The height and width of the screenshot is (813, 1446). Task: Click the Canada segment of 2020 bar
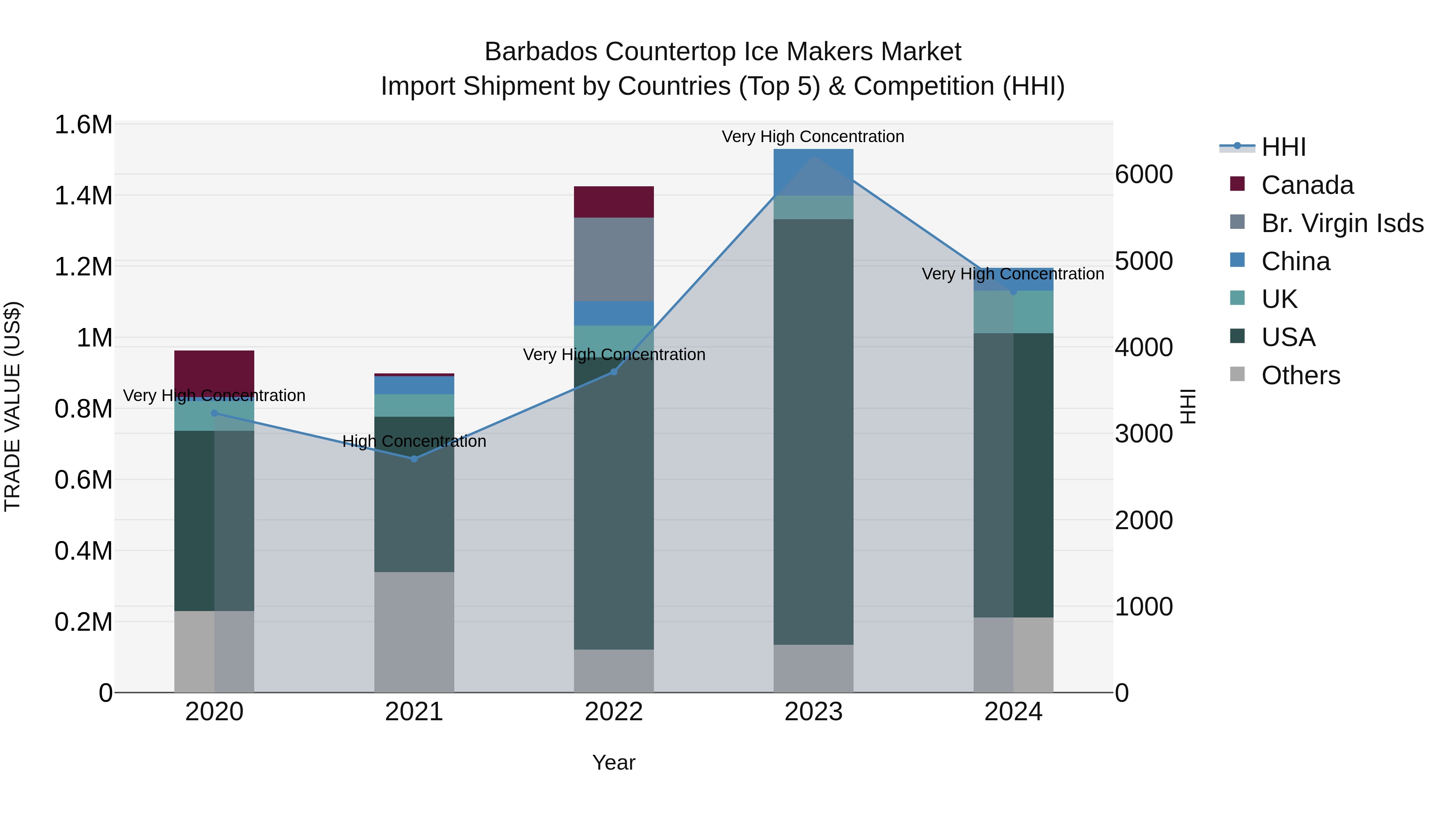pos(214,374)
